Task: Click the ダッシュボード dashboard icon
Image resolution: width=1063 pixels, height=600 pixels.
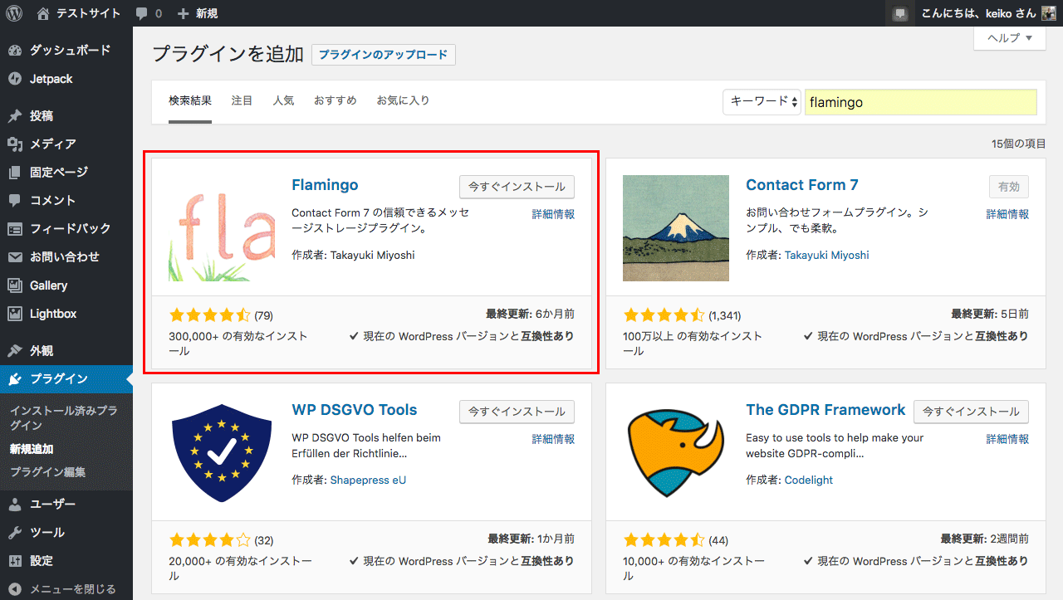Action: (x=15, y=51)
